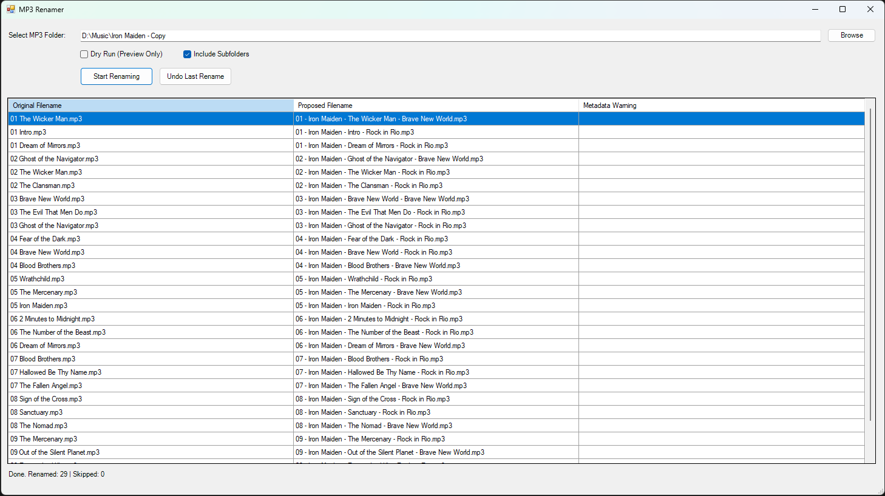Select row '01 Intro.mp3'
Image resolution: width=885 pixels, height=496 pixels.
pyautogui.click(x=436, y=132)
